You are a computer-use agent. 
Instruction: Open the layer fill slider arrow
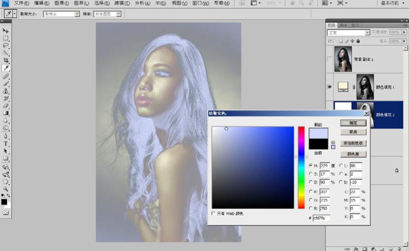(x=404, y=41)
